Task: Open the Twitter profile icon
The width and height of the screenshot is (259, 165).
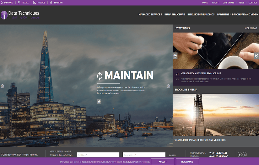Action: pos(240,155)
